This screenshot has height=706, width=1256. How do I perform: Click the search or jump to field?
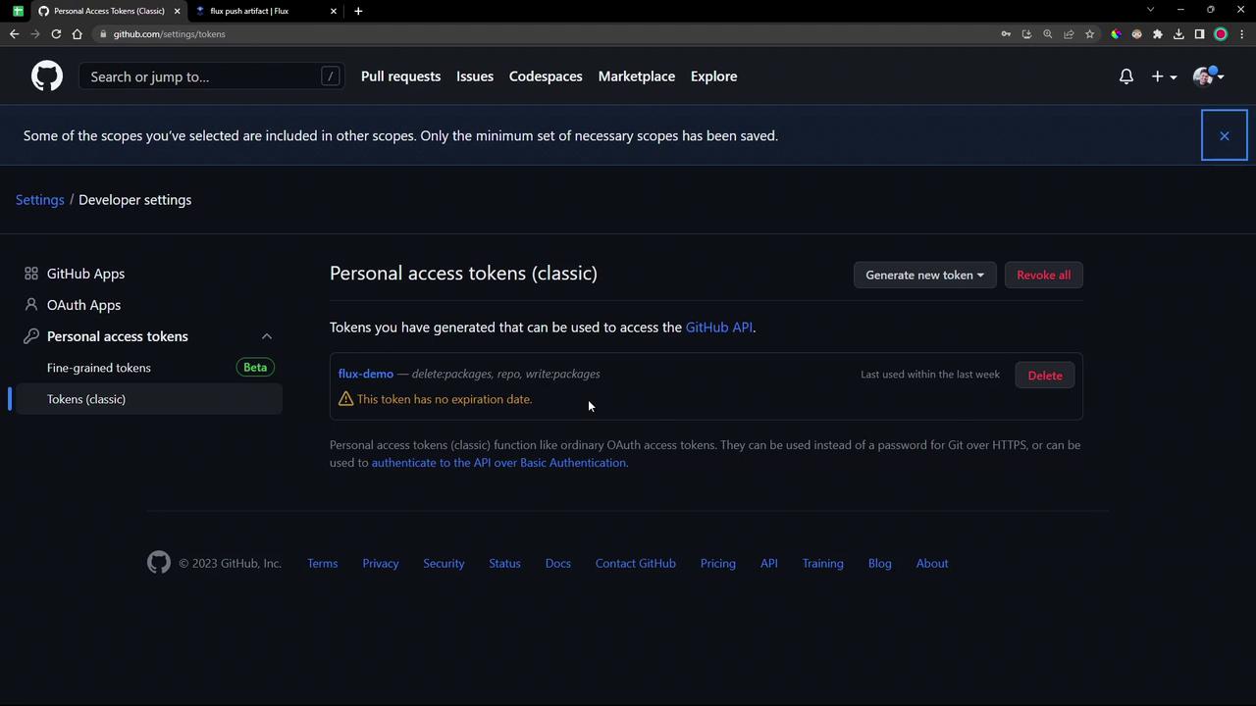coord(212,76)
